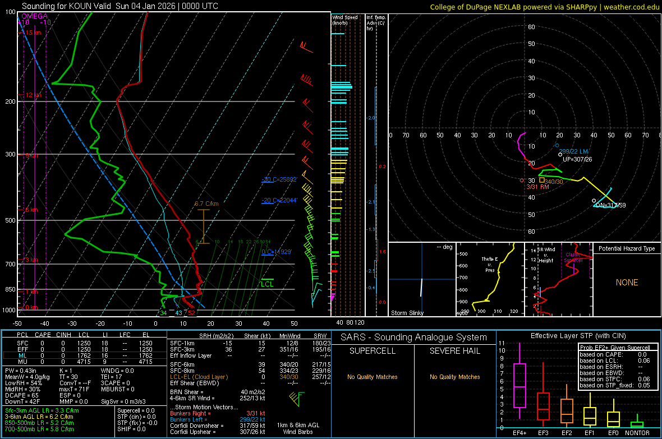662x439 pixels.
Task: Click the 'BRN Shear =' line
Action: (x=218, y=392)
